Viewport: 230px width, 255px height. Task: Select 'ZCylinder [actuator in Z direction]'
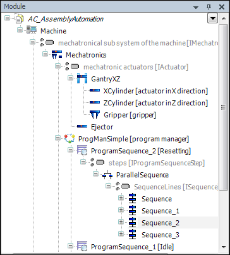point(155,103)
